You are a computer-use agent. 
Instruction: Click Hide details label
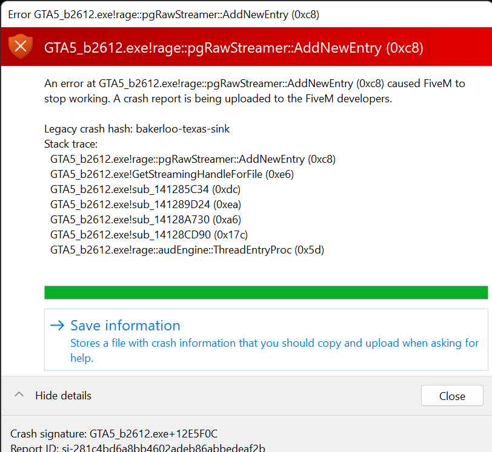(63, 396)
